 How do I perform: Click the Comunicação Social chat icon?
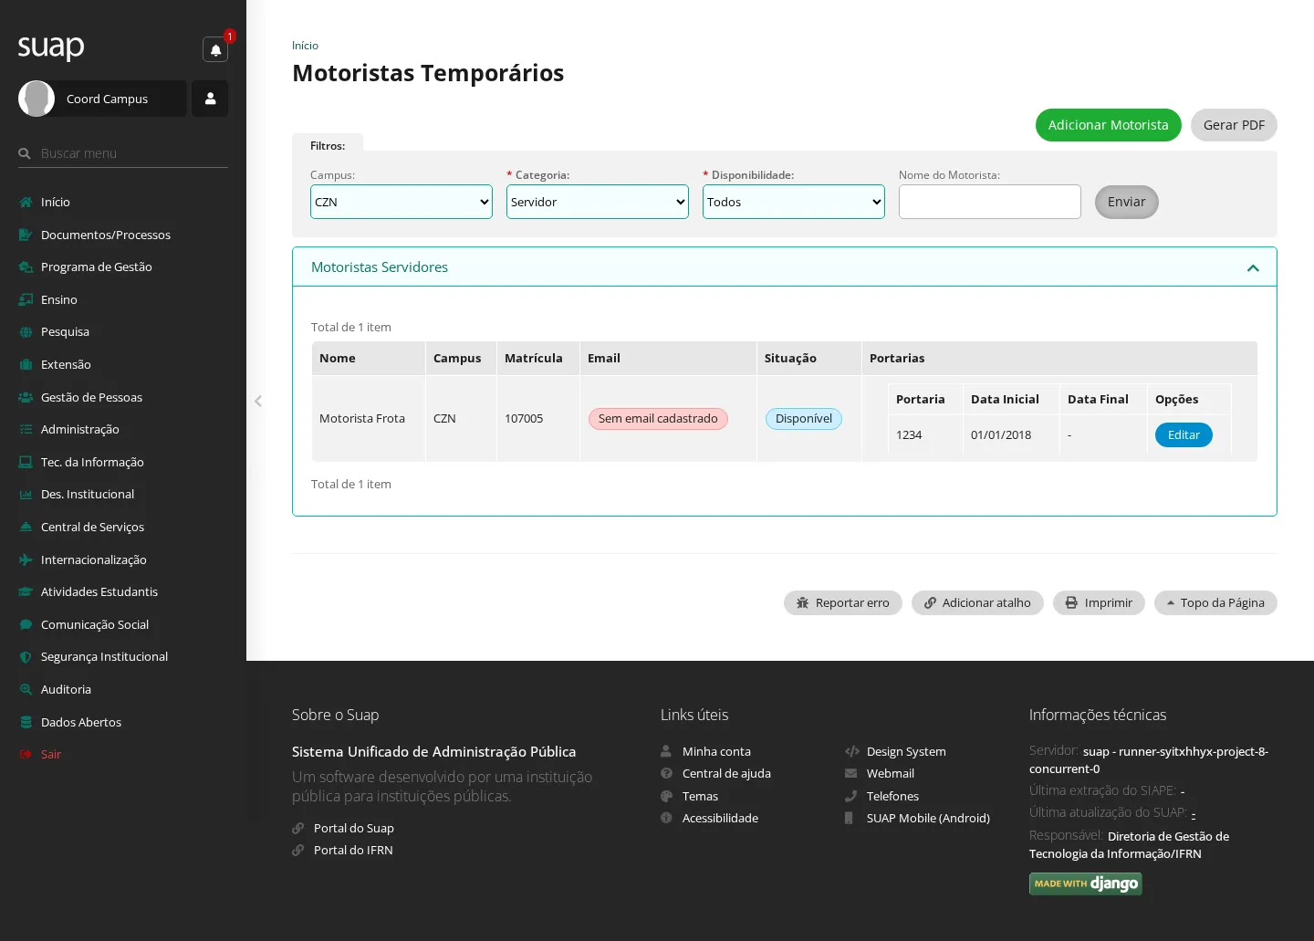[26, 624]
